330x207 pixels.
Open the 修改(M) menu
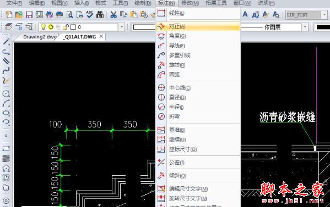point(190,3)
